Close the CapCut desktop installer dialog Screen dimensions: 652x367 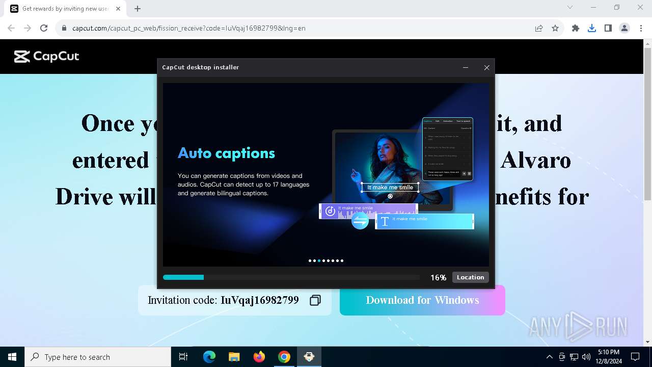(486, 67)
